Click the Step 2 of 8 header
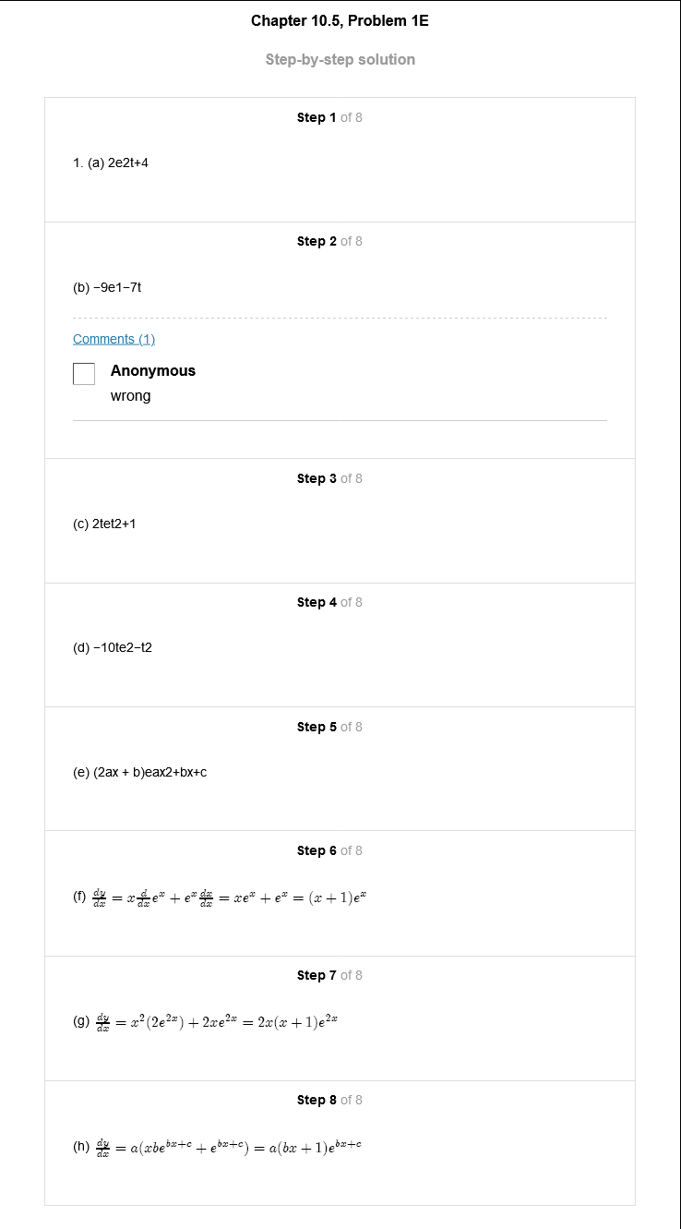 point(329,241)
